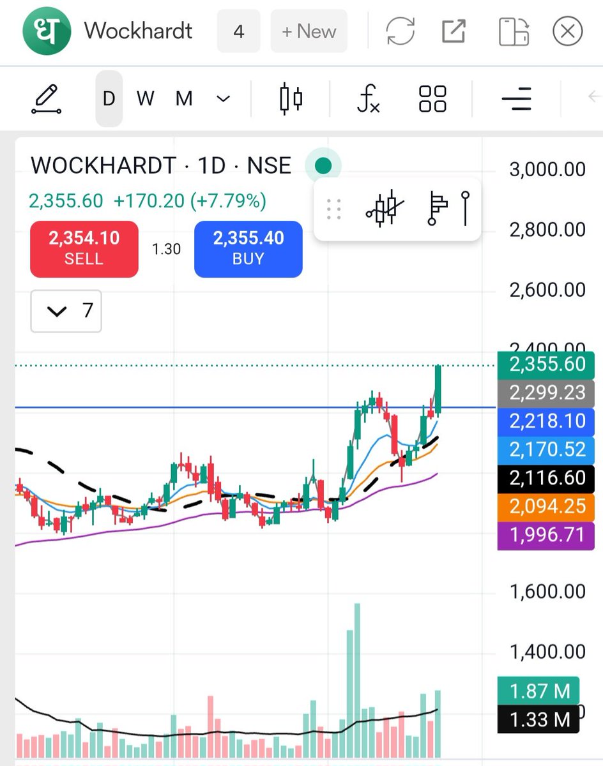Screen dimensions: 603x766
Task: Tap the red 2,354.10 SELL button
Action: pos(84,249)
